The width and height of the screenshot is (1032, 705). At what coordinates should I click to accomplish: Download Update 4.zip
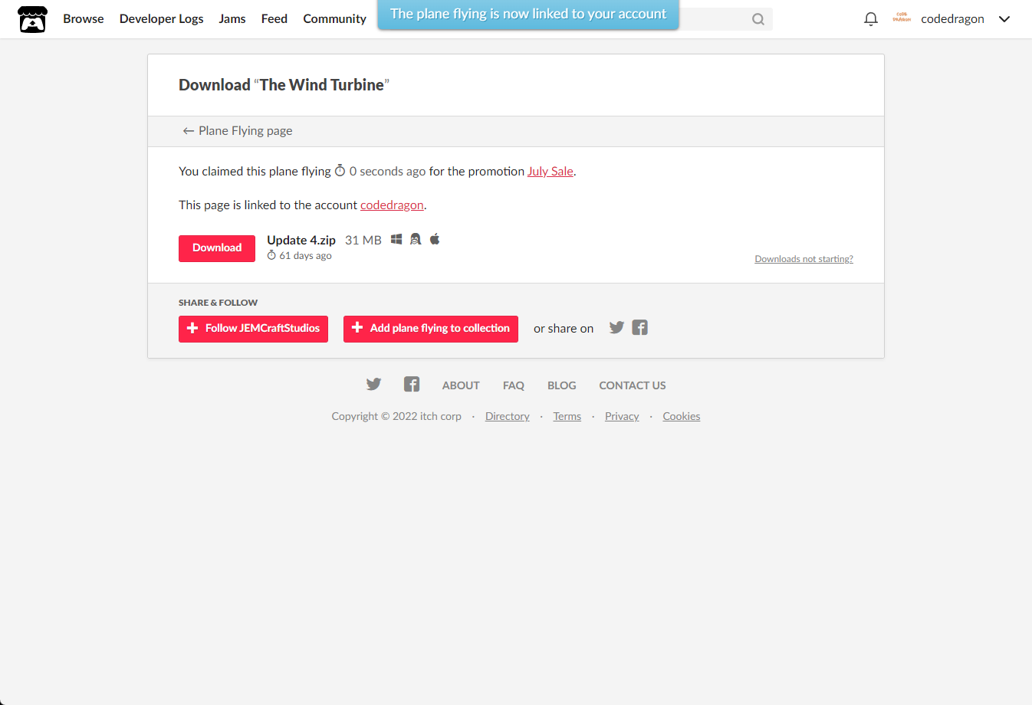click(x=217, y=248)
